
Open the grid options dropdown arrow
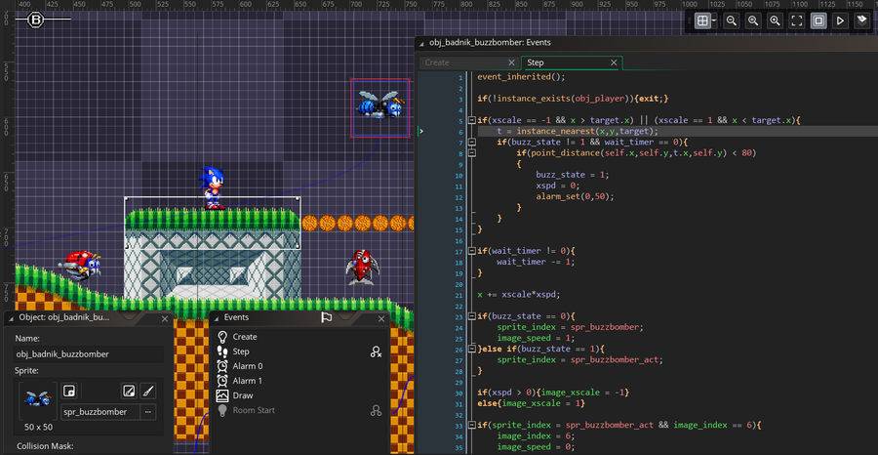(714, 21)
